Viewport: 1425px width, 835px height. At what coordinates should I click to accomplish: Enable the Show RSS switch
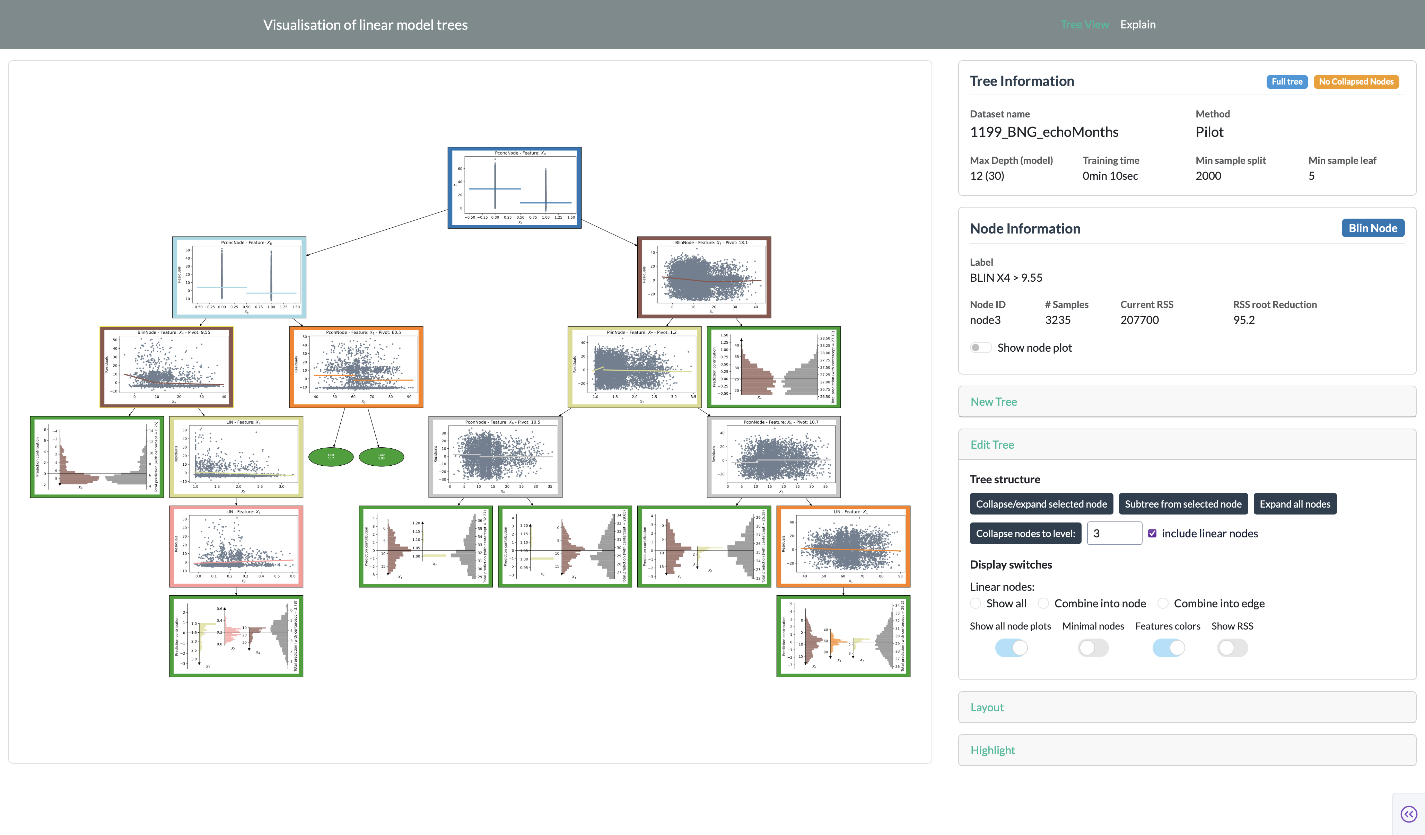click(1232, 648)
